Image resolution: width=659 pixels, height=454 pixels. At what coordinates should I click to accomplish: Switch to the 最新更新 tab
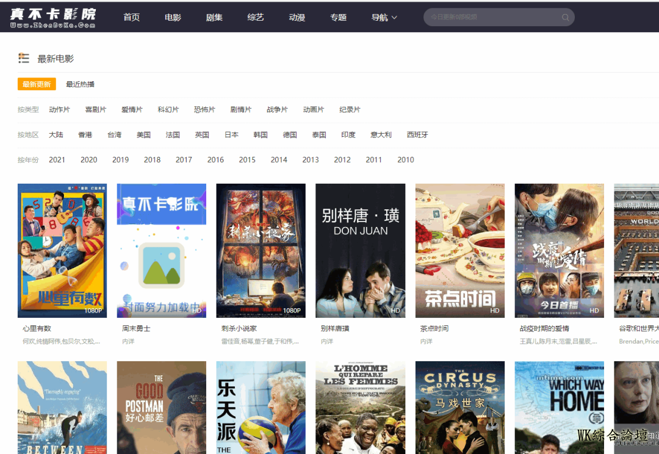coord(37,84)
